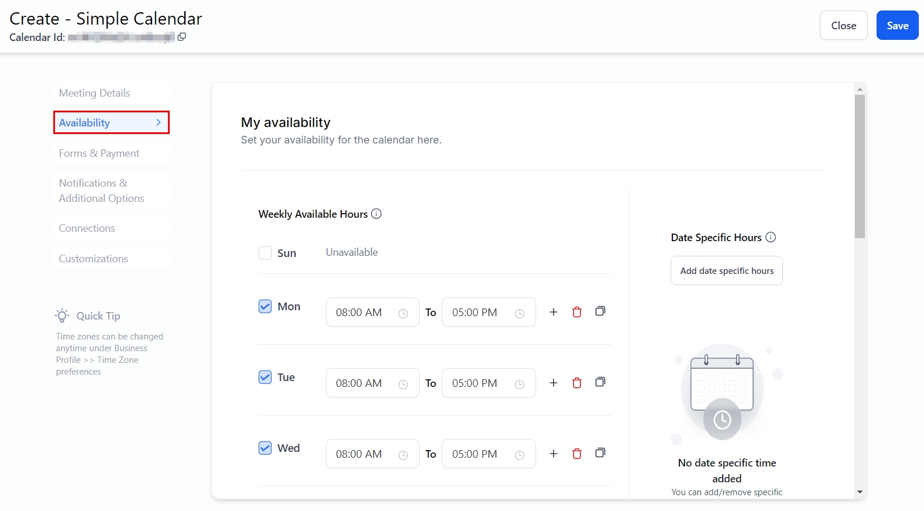Click the Add date specific hours button

click(726, 270)
